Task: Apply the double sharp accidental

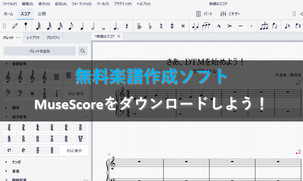Action: click(x=183, y=26)
